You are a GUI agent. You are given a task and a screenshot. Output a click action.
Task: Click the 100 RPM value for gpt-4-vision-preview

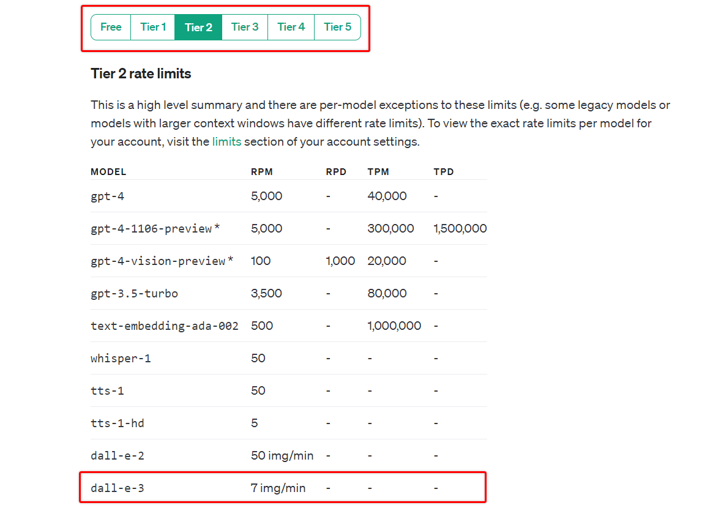pyautogui.click(x=261, y=261)
